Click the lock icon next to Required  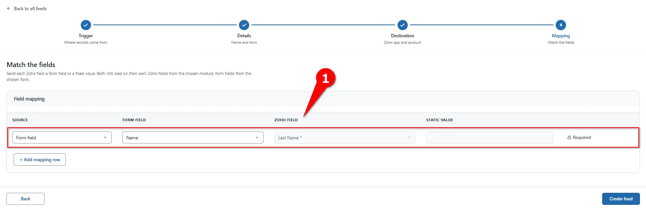point(569,138)
